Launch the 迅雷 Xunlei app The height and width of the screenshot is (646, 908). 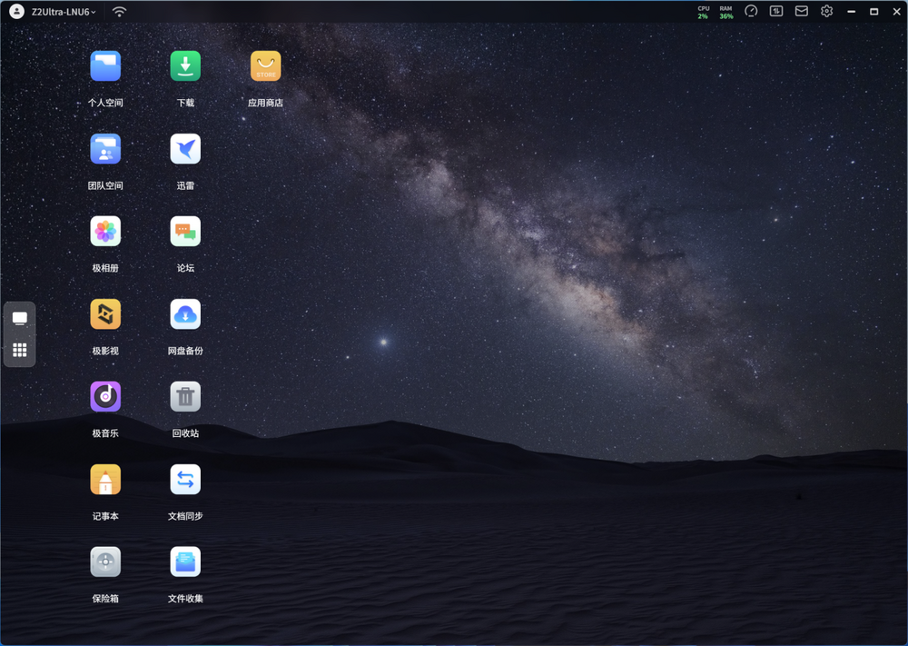point(185,149)
